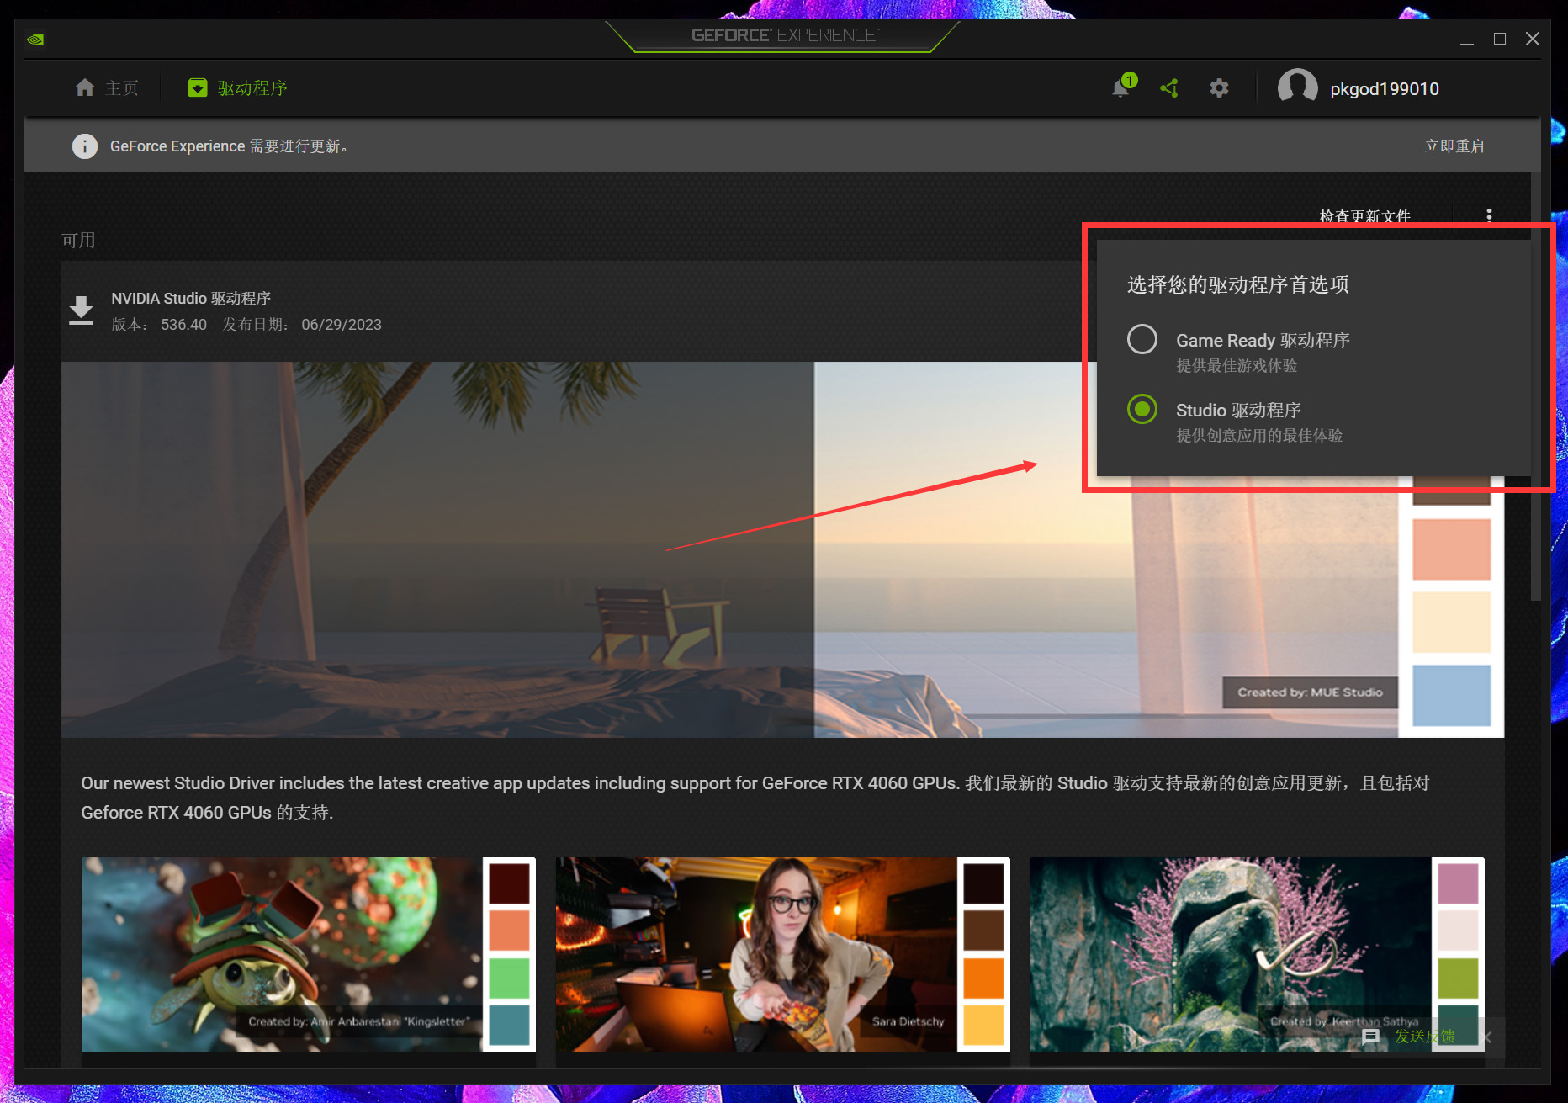
Task: Click the info icon in update banner
Action: point(84,146)
